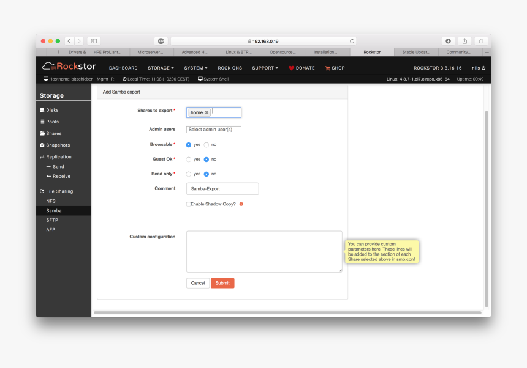Click the horizontal page scrollbar
Viewport: 527px width, 368px height.
click(287, 313)
